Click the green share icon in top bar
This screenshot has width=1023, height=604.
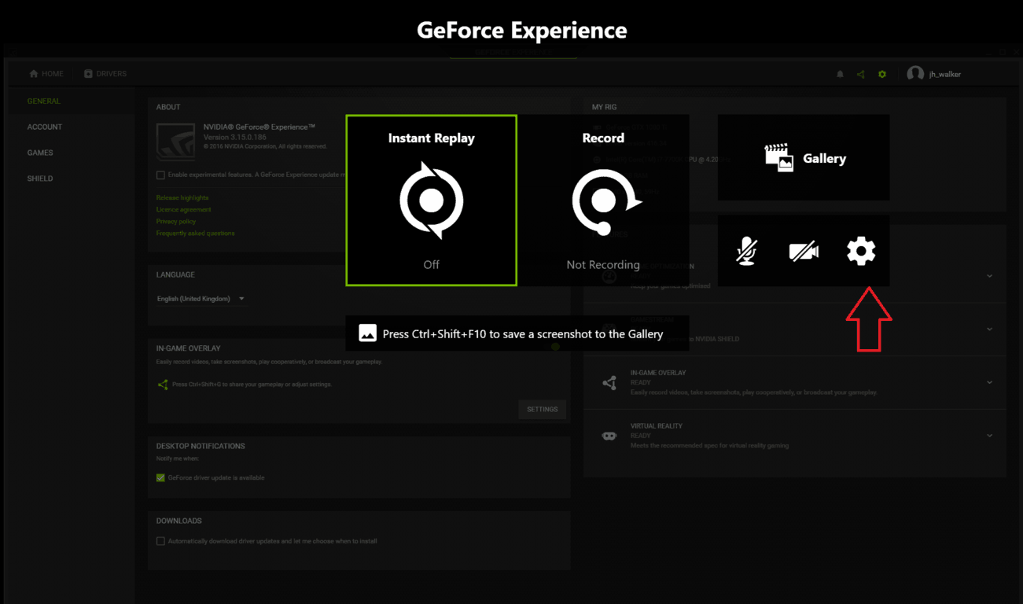pos(861,74)
